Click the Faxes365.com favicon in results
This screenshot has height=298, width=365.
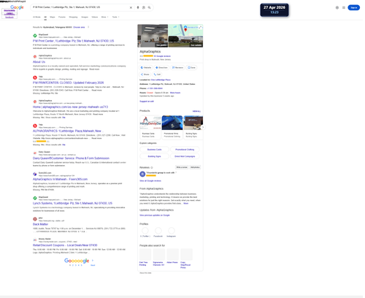click(35, 174)
